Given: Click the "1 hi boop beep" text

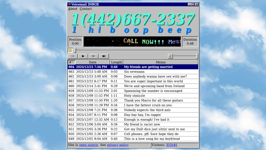Looking at the screenshot, I should (132, 30).
